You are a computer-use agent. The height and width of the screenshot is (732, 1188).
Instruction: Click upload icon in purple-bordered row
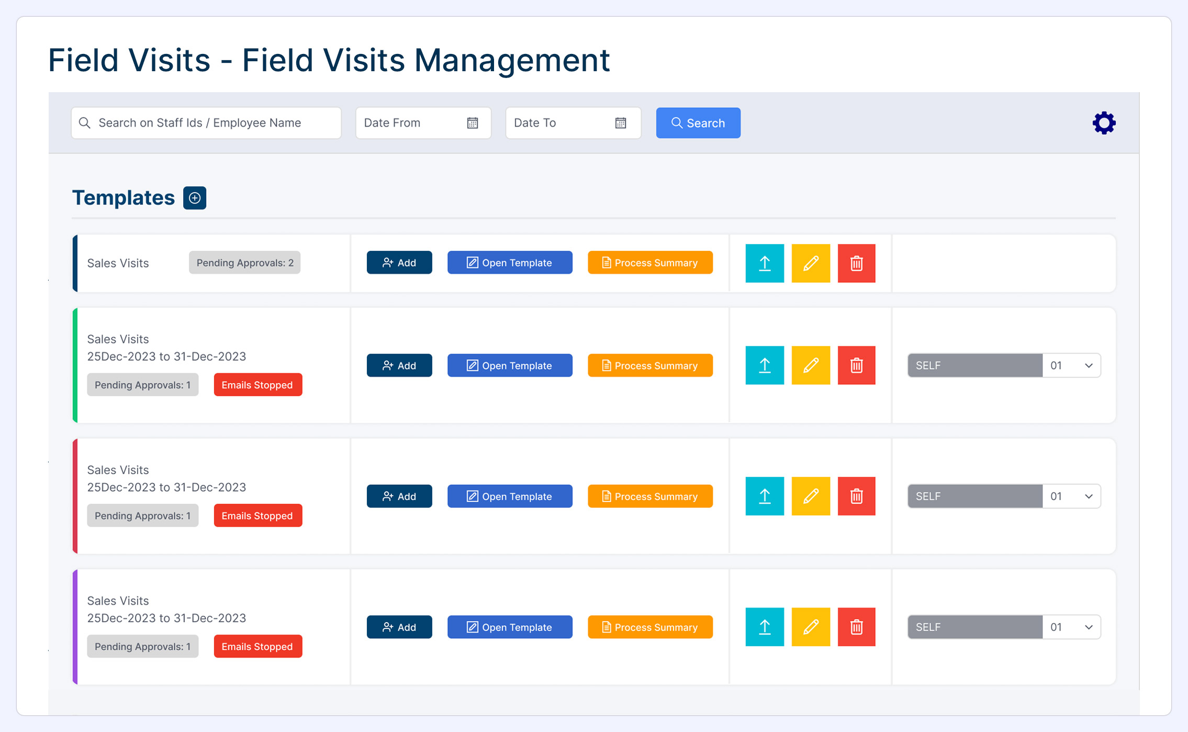(764, 627)
